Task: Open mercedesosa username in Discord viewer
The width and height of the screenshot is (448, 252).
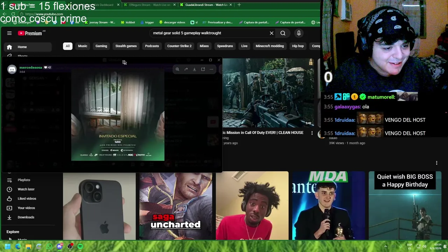Action: pyautogui.click(x=31, y=67)
